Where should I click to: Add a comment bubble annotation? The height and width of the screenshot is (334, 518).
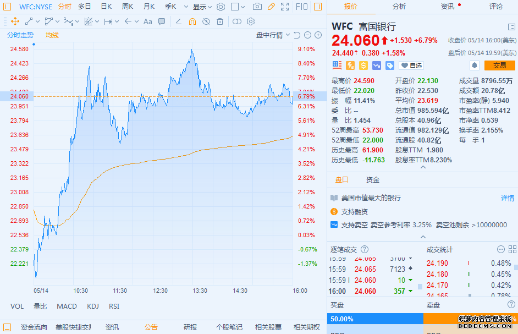pyautogui.click(x=162, y=22)
